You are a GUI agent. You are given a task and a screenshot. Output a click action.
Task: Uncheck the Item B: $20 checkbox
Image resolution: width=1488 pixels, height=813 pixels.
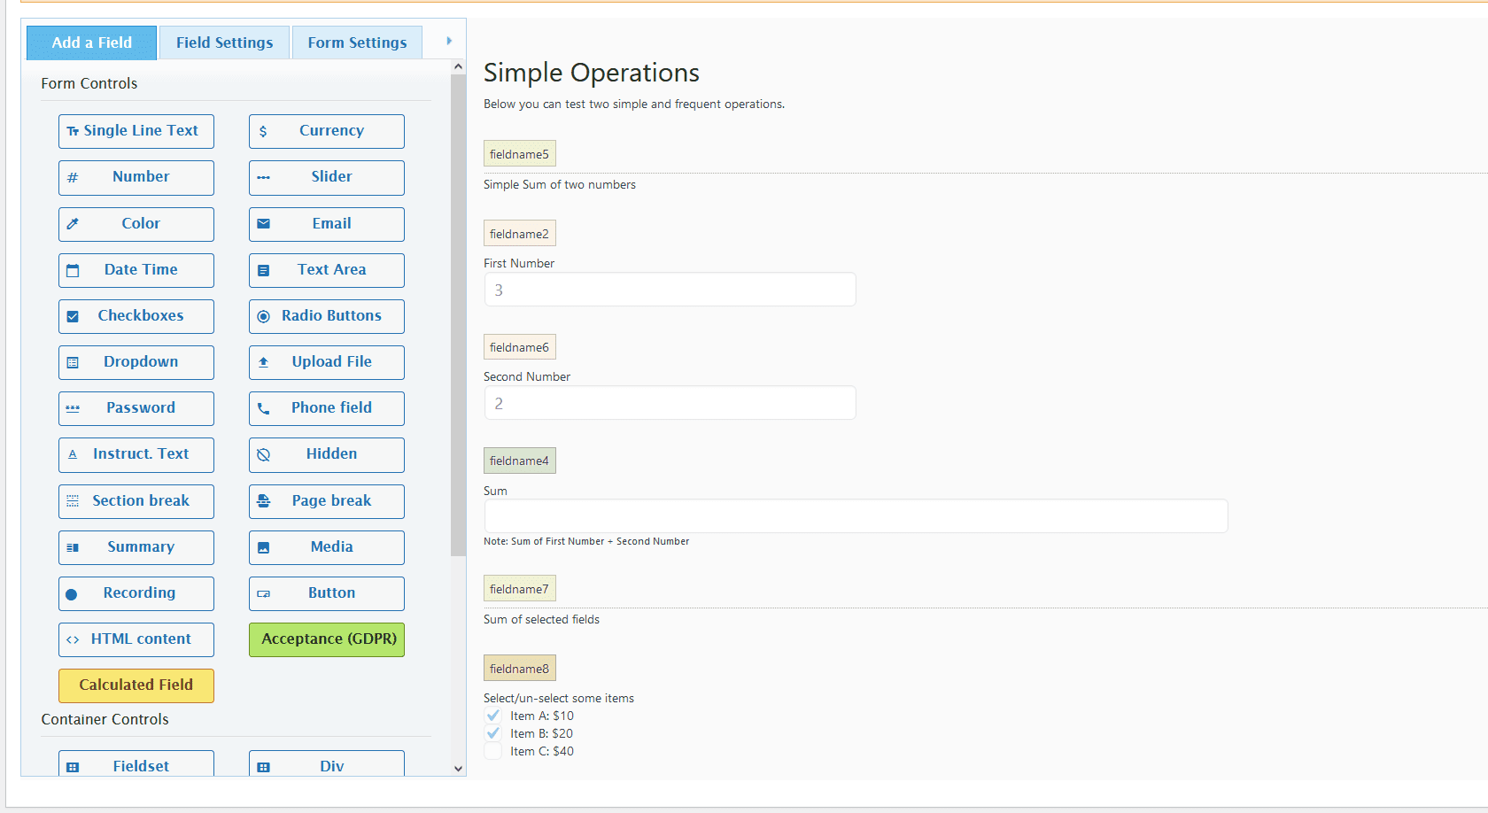493,733
